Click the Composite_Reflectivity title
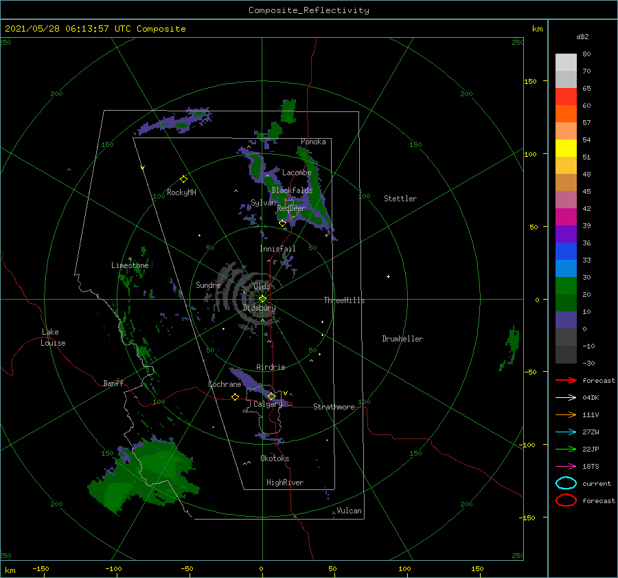The height and width of the screenshot is (578, 618). point(308,10)
